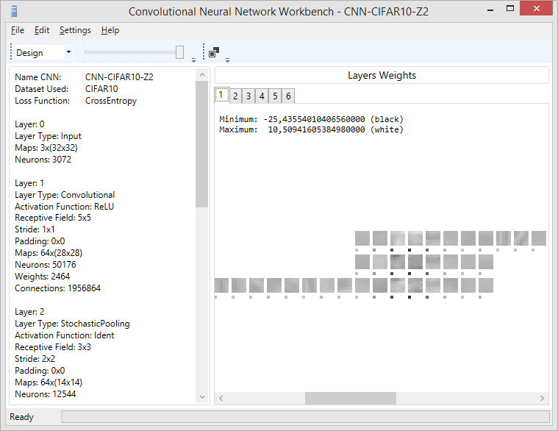Click the Layers Weights panel header
Viewport: 558px width, 431px height.
point(382,76)
